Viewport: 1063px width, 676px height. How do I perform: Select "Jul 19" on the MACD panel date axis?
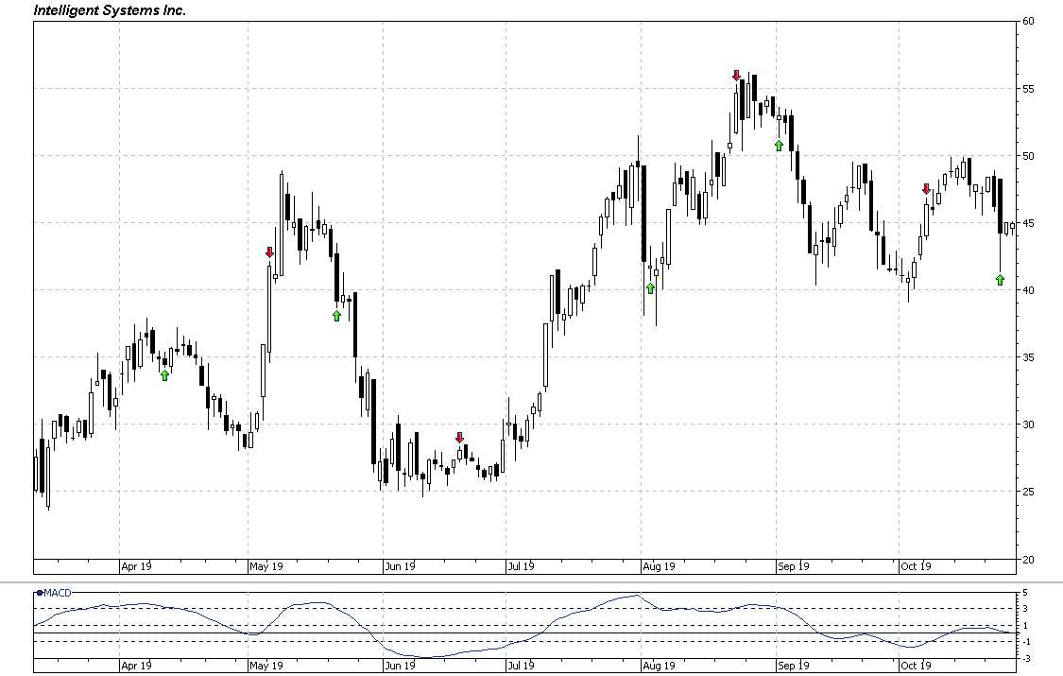[x=522, y=666]
